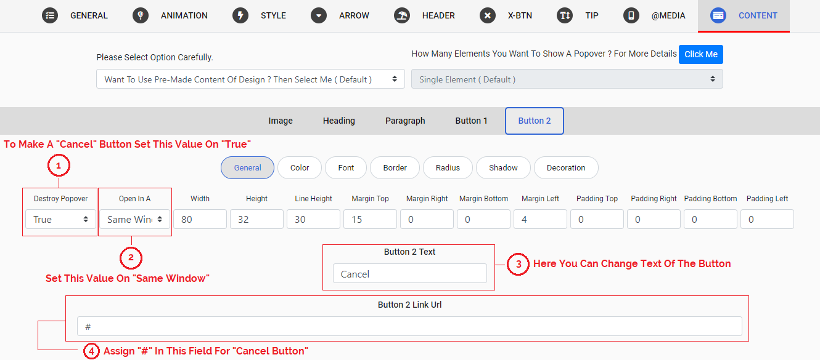The width and height of the screenshot is (820, 360).
Task: Select the @MEDIA phone icon
Action: tap(631, 15)
